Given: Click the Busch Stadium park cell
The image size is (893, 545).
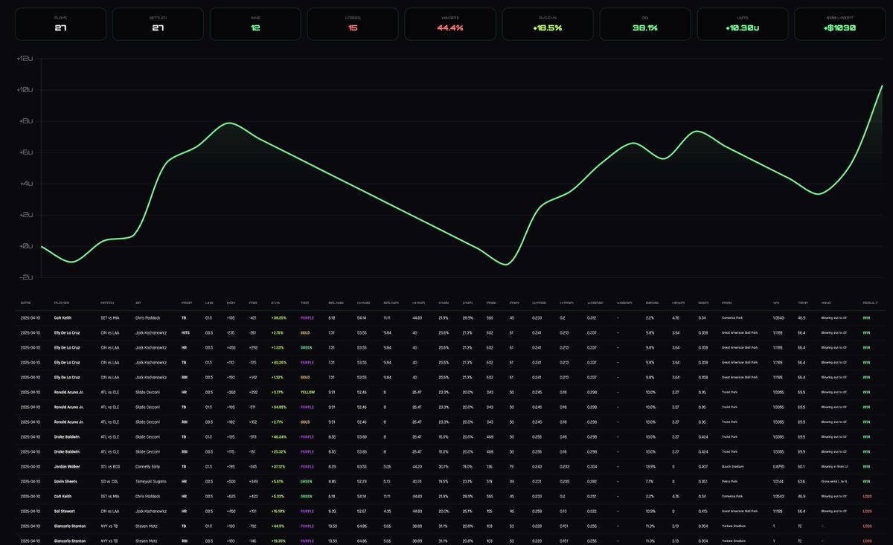Looking at the screenshot, I should 733,466.
